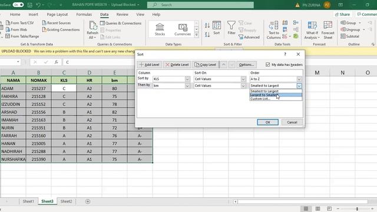The width and height of the screenshot is (377, 212).
Task: Click the Currencies data type icon
Action: pyautogui.click(x=183, y=29)
